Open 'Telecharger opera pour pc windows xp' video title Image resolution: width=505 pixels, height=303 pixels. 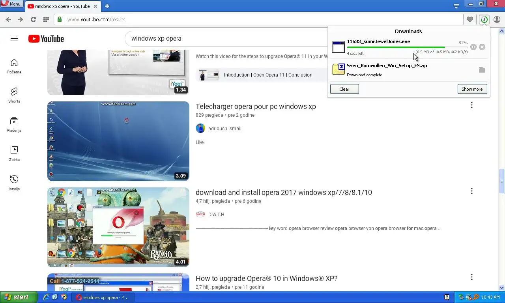click(256, 107)
